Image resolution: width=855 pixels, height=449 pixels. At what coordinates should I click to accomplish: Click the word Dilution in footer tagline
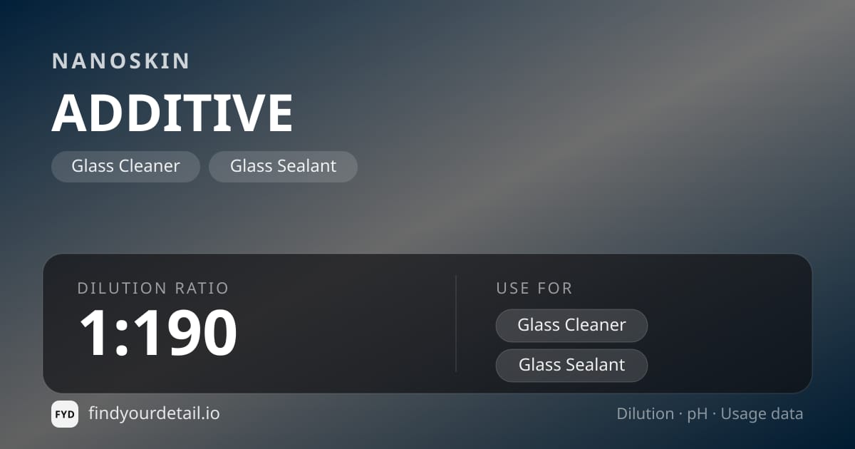coord(646,414)
